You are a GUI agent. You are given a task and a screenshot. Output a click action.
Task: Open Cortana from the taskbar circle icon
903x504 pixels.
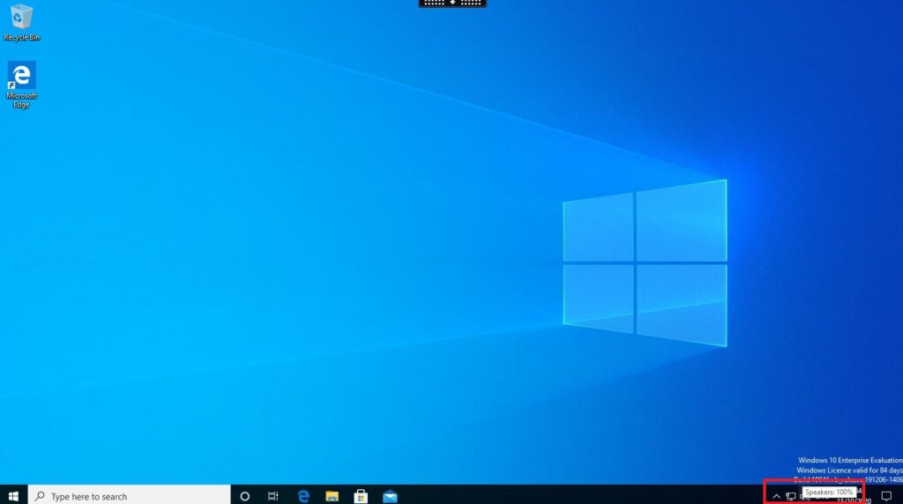click(x=245, y=496)
